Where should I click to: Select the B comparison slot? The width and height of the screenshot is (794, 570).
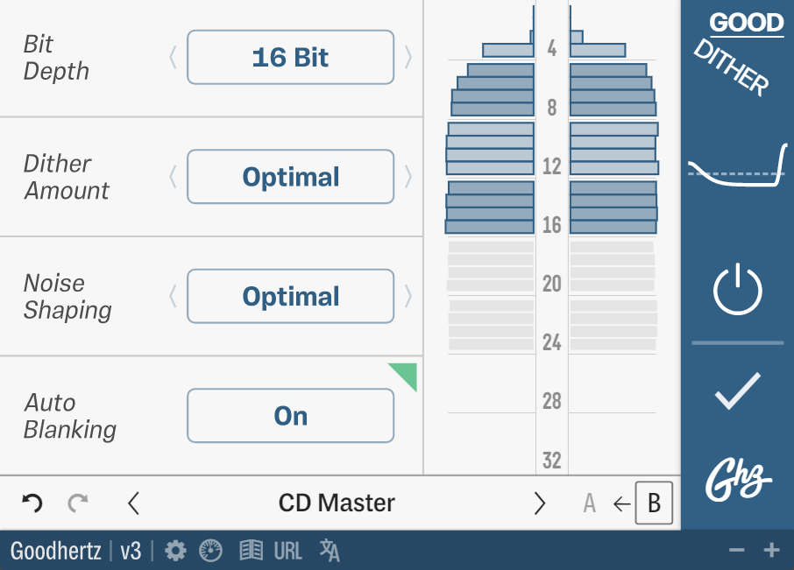pyautogui.click(x=655, y=503)
